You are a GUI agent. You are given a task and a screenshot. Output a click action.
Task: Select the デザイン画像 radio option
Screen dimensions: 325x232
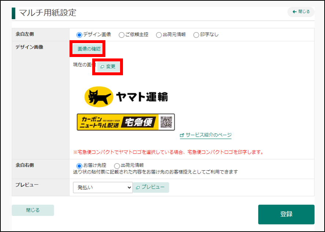[x=79, y=35]
